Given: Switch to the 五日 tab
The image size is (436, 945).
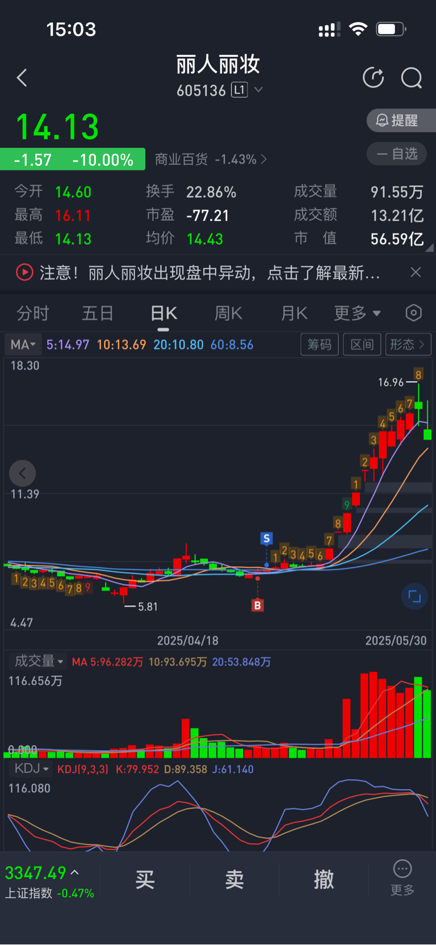Looking at the screenshot, I should click(98, 313).
